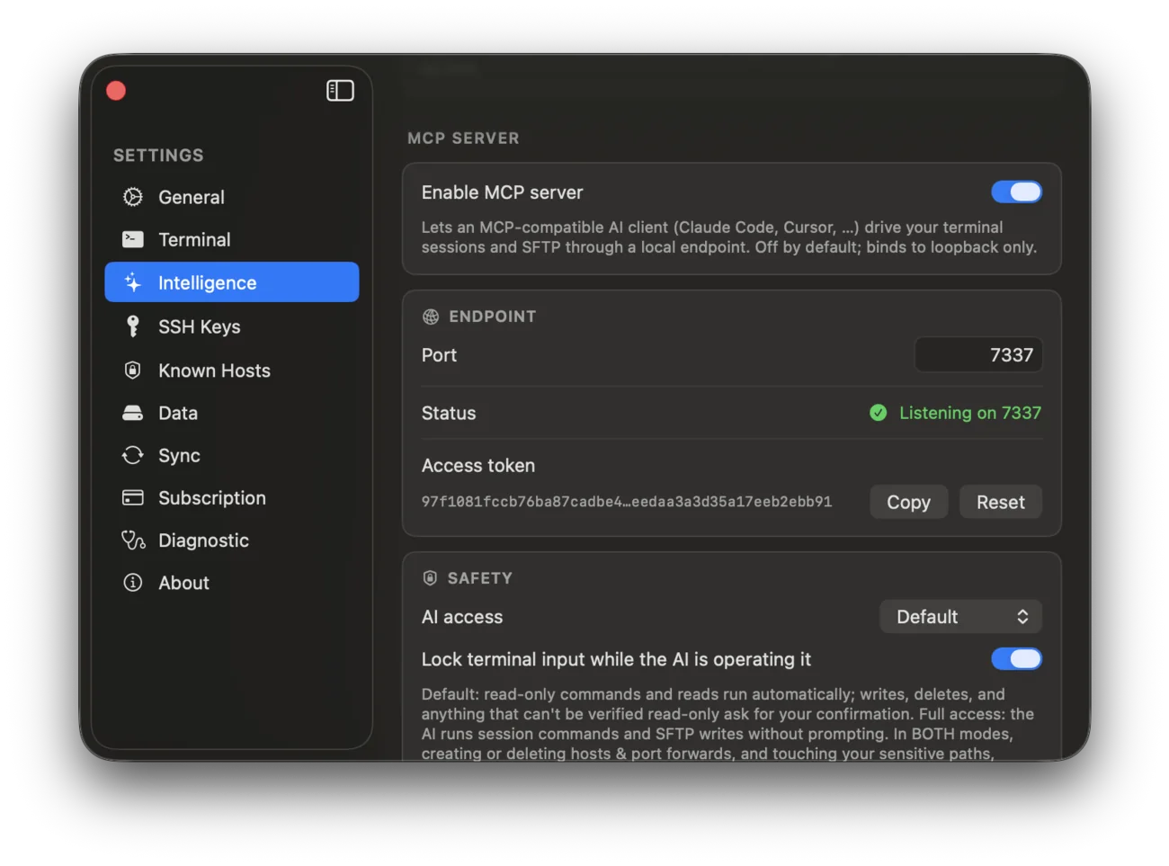Reset the access token
Image resolution: width=1169 pixels, height=866 pixels.
click(x=1001, y=502)
